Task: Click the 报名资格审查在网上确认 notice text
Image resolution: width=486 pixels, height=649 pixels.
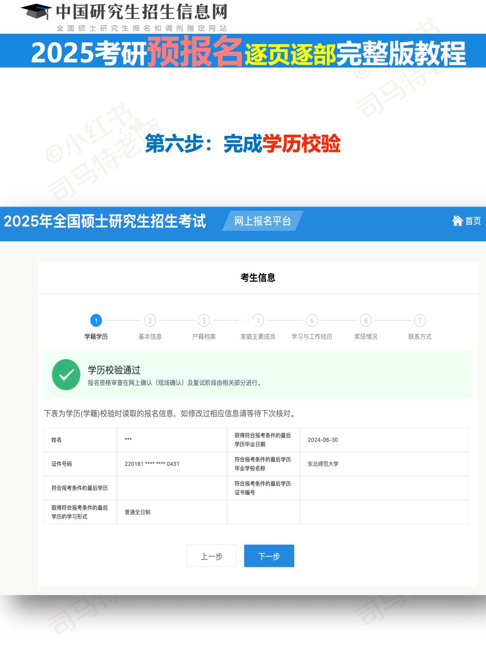Action: [175, 383]
